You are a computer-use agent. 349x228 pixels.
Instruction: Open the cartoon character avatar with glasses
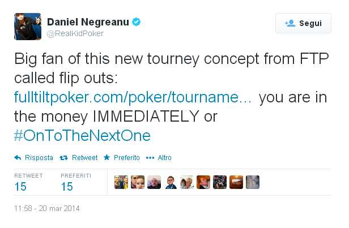click(171, 182)
